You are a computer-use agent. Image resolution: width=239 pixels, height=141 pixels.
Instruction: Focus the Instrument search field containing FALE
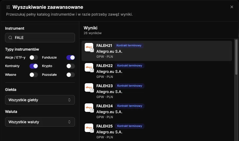pyautogui.click(x=40, y=38)
